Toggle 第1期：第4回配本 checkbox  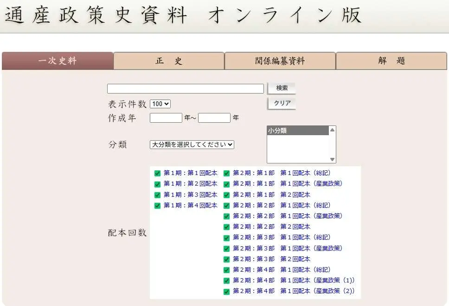click(x=157, y=206)
